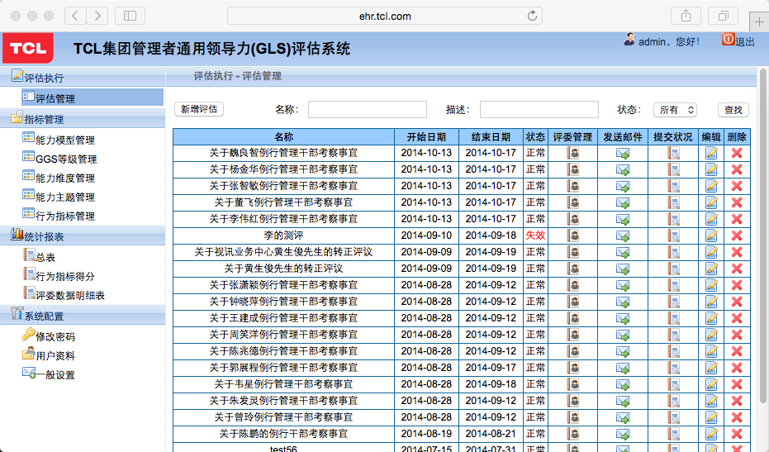Send mail for 关于周笑洋例行管理干部考察事宜
This screenshot has height=452, width=769.
click(622, 335)
